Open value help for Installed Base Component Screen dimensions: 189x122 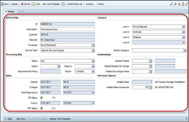point(151,87)
